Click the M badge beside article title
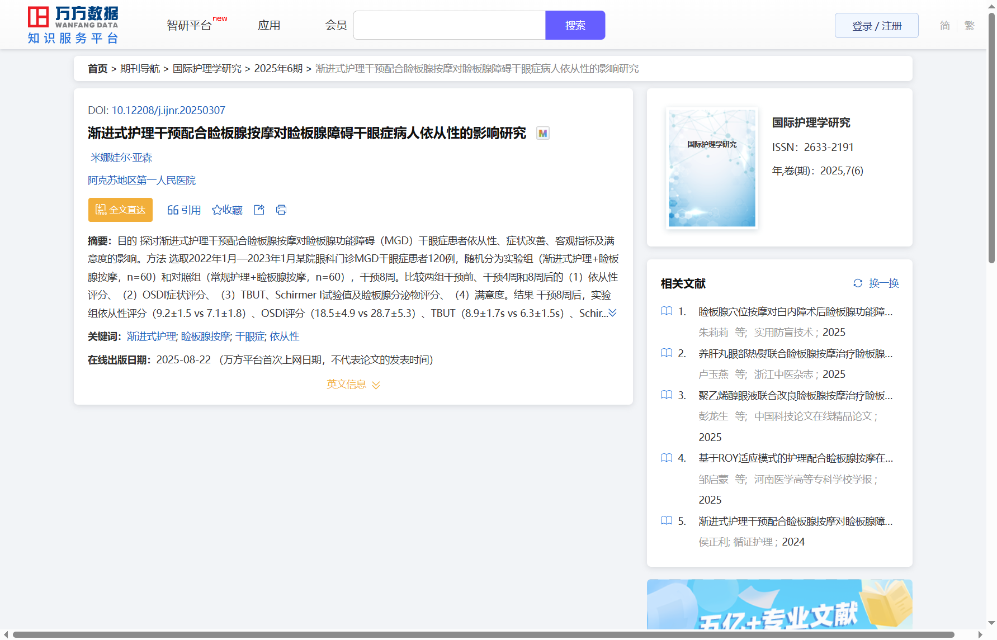Viewport: 997px width, 640px height. click(542, 133)
